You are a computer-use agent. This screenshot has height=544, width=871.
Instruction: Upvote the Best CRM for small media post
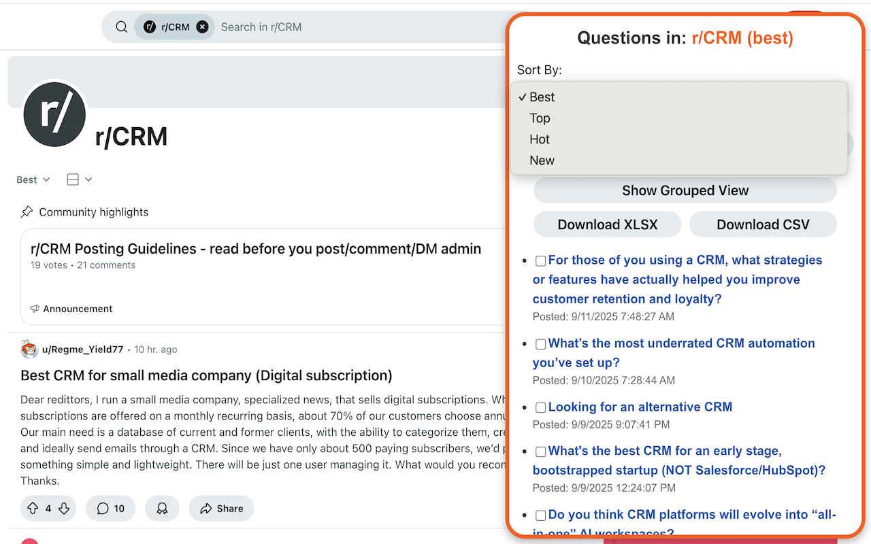pyautogui.click(x=33, y=509)
